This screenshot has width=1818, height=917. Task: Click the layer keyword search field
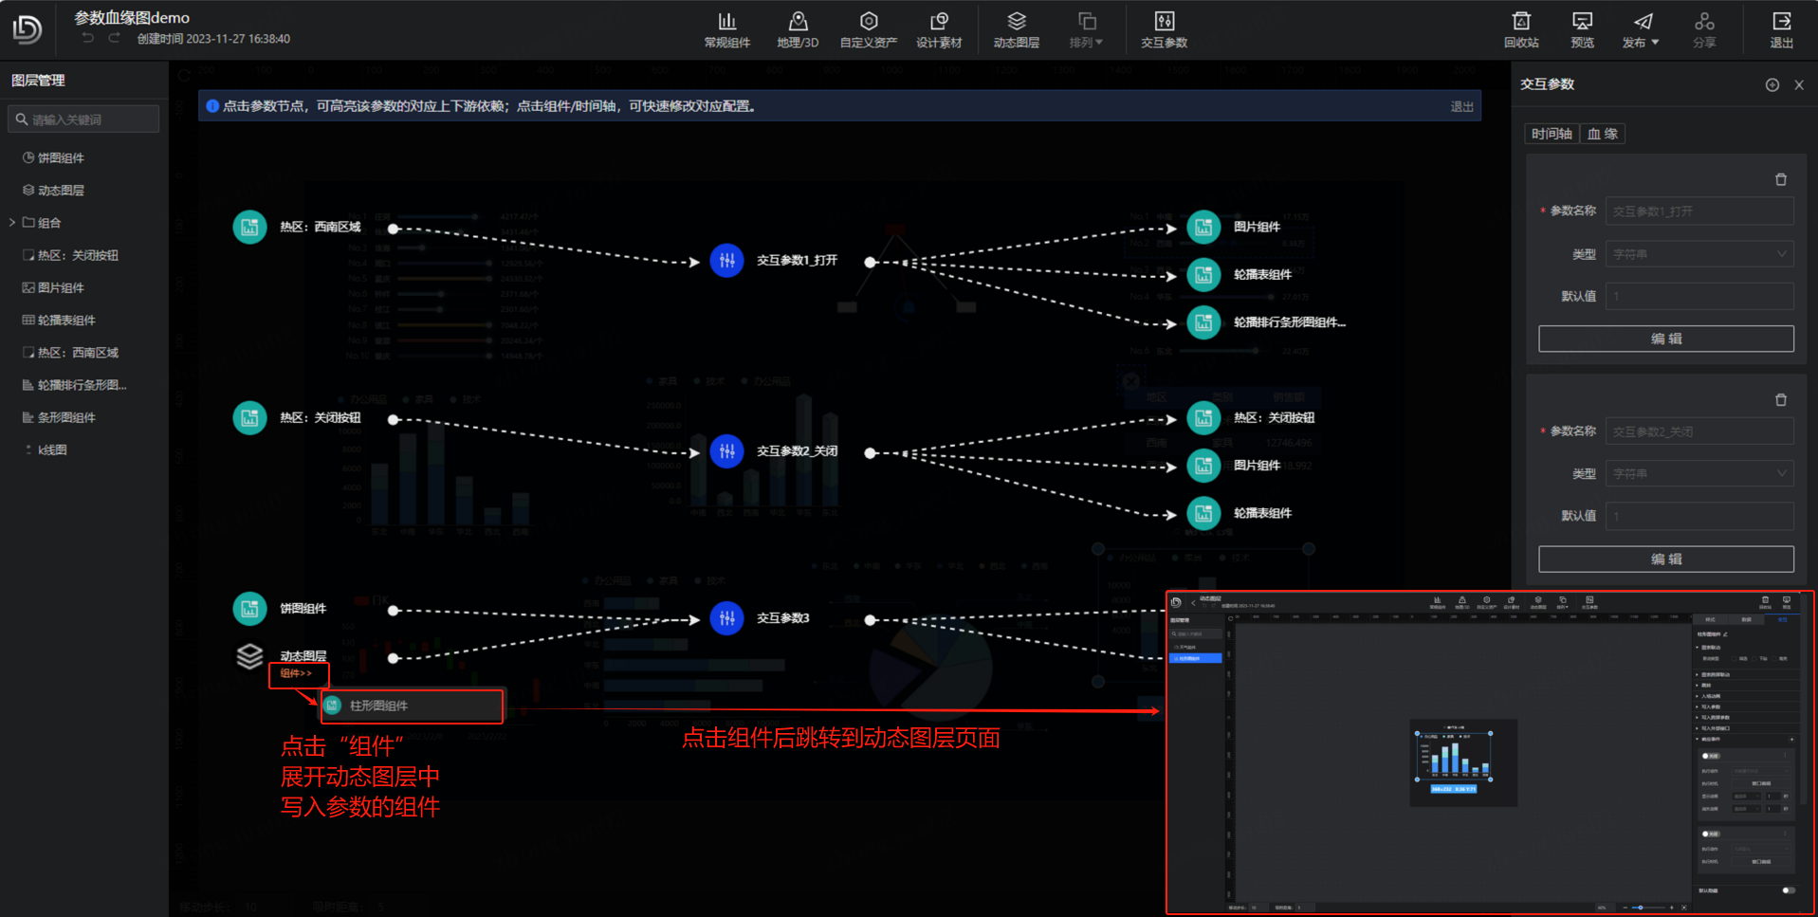pyautogui.click(x=85, y=119)
